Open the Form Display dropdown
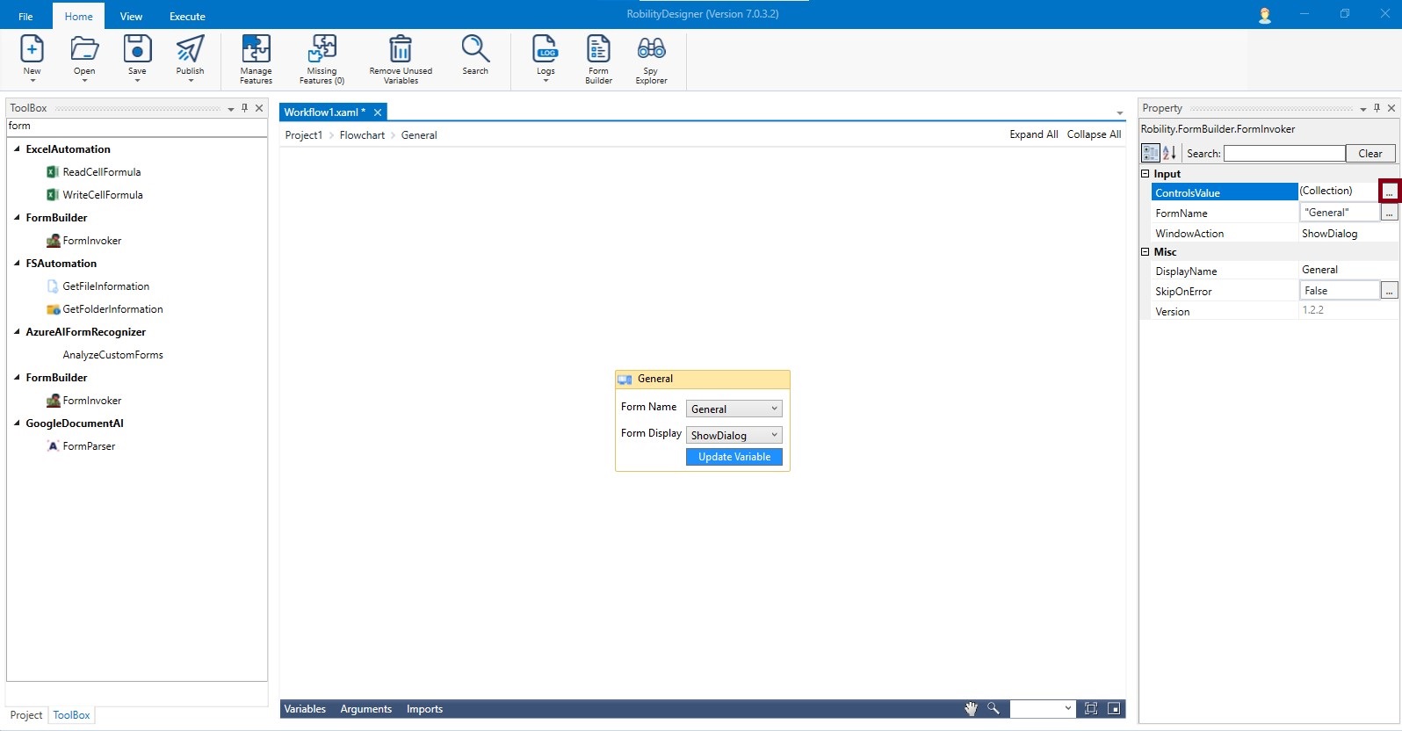Screen dimensions: 1402x731 [734, 435]
